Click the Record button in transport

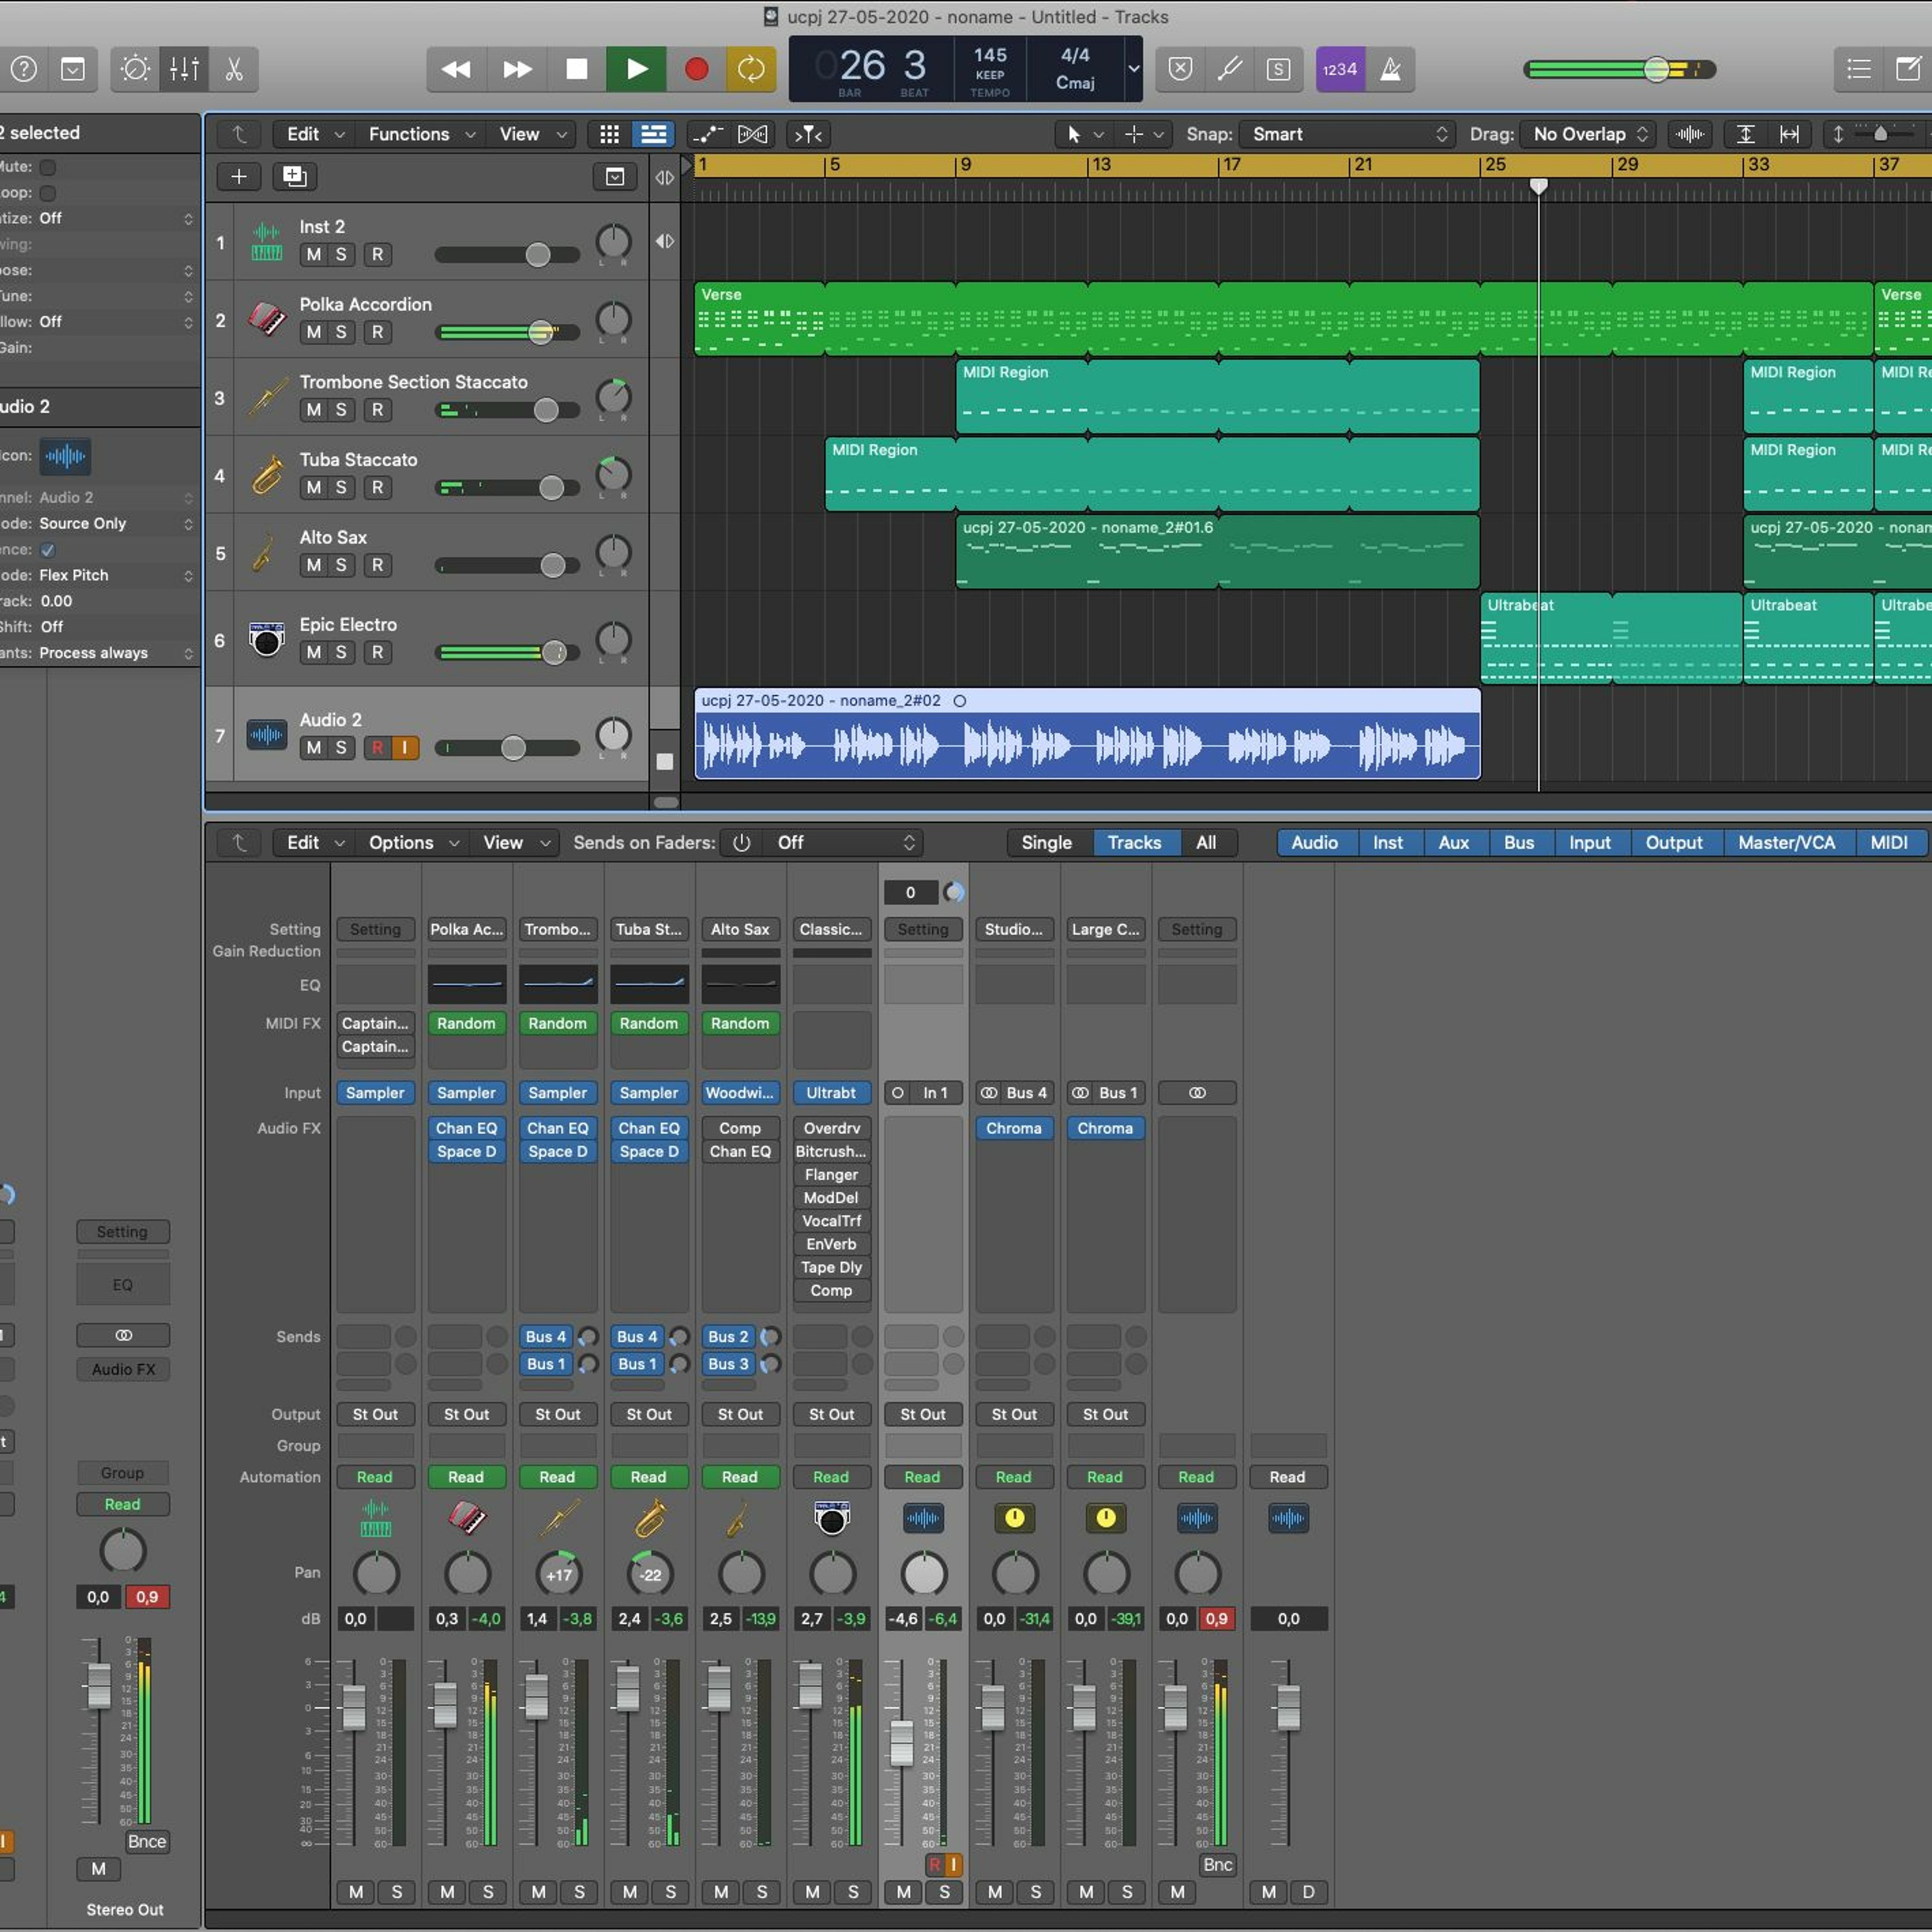[x=696, y=69]
